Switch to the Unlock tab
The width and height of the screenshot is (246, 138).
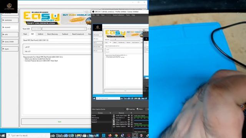click(40, 34)
